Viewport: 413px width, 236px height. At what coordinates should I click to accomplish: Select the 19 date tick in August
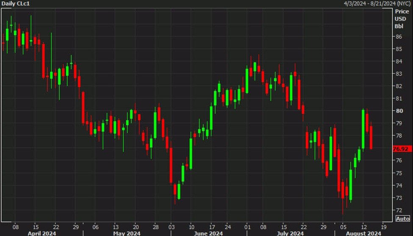384,226
